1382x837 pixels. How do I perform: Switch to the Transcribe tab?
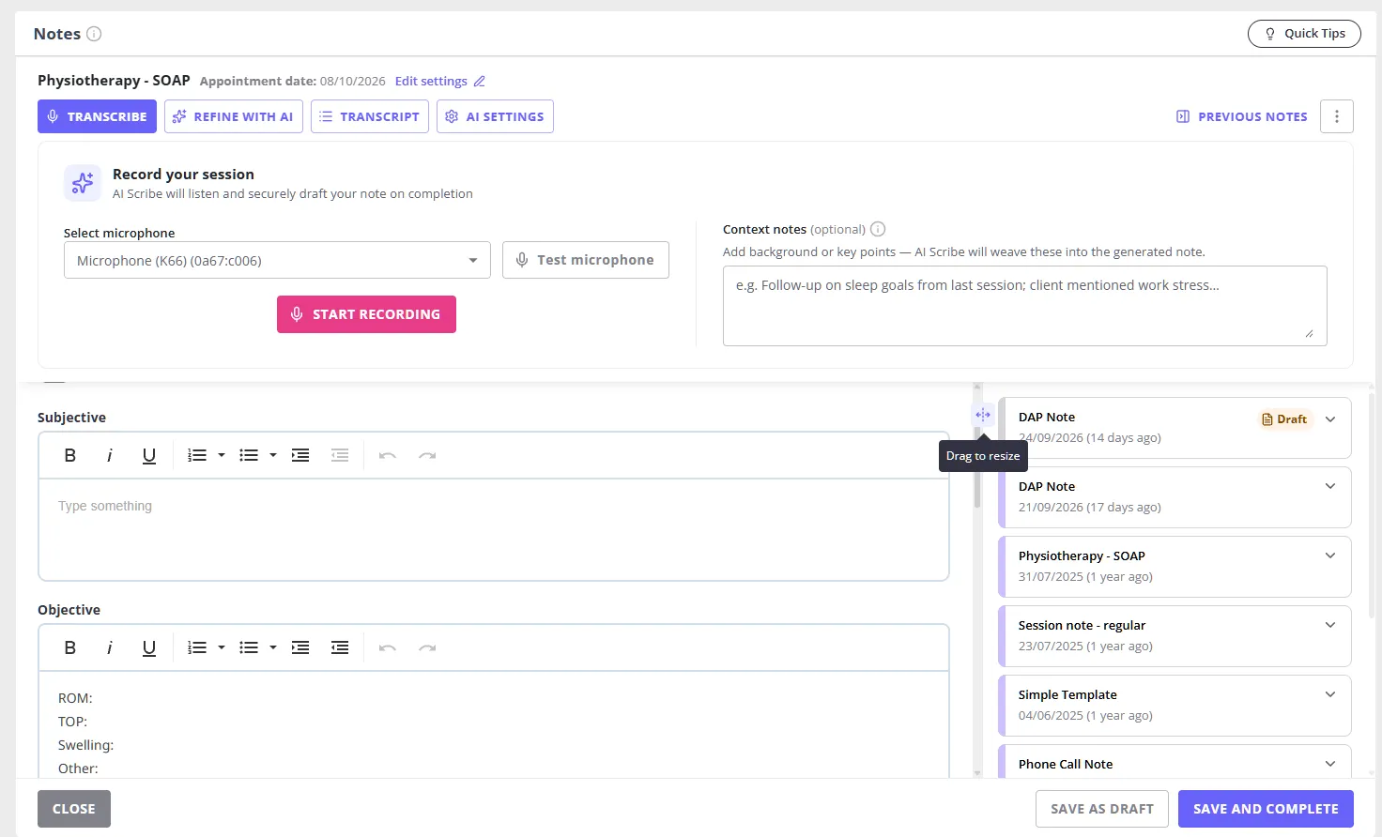coord(97,116)
